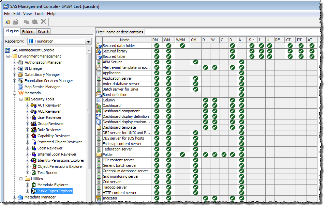327x209 pixels.
Task: Collapse the Utilities node
Action: 21,179
